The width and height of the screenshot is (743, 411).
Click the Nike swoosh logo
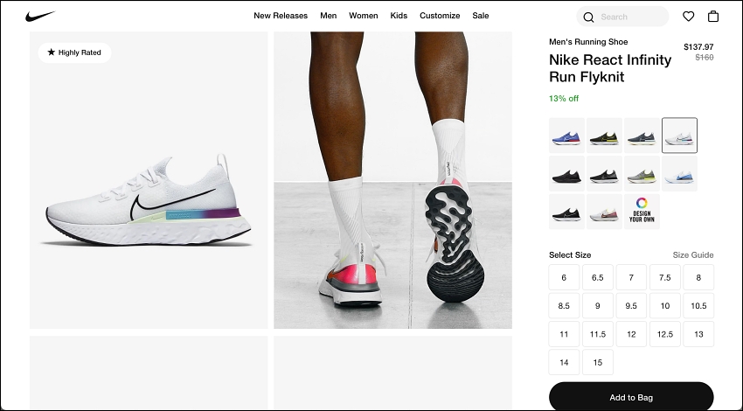(40, 16)
